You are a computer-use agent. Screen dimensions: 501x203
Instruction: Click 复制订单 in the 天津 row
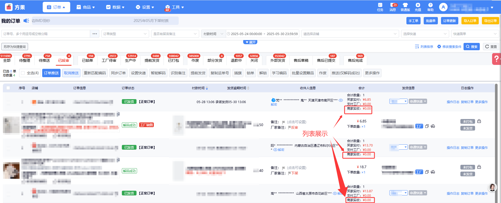pyautogui.click(x=467, y=102)
